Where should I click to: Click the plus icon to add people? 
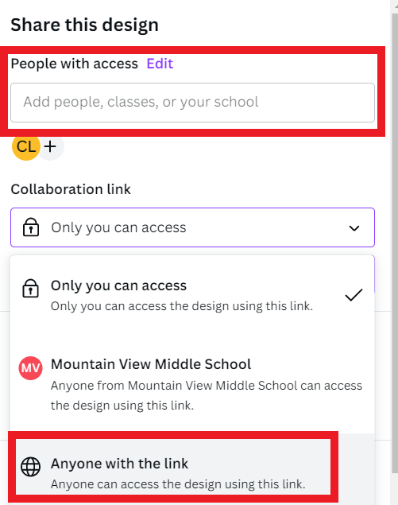pos(50,147)
